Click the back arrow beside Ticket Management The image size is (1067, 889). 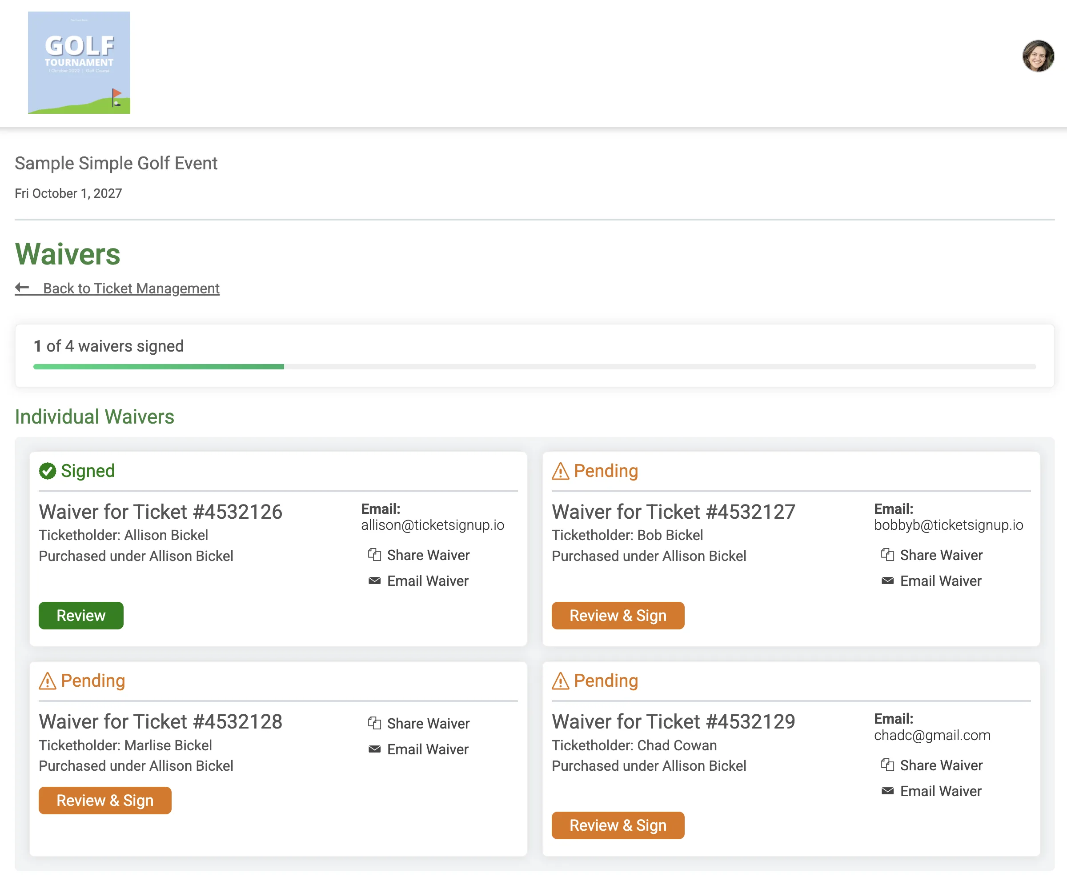click(x=22, y=288)
